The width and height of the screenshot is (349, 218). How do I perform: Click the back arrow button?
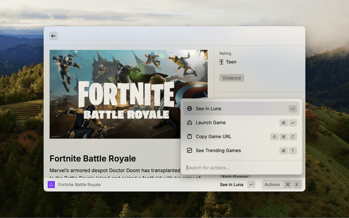click(53, 36)
